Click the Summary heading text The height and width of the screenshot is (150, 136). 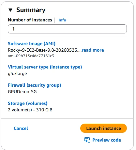(x=31, y=10)
